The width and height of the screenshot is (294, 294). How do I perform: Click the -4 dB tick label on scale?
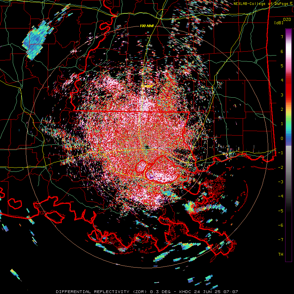pyautogui.click(x=281, y=196)
